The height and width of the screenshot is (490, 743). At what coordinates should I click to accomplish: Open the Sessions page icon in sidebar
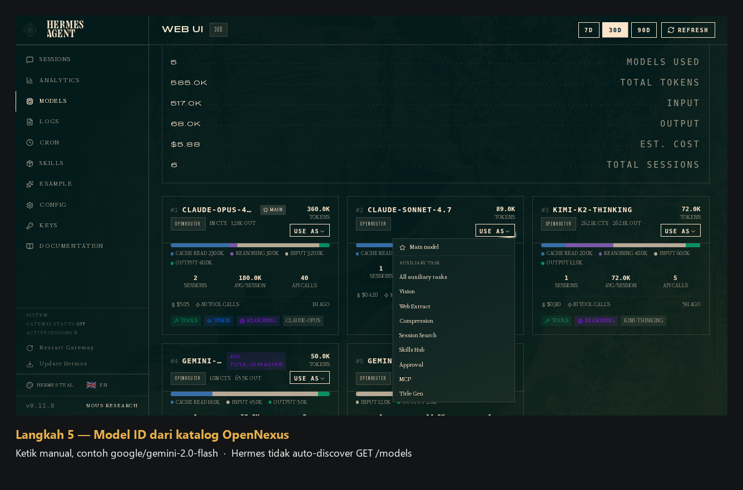(x=29, y=59)
